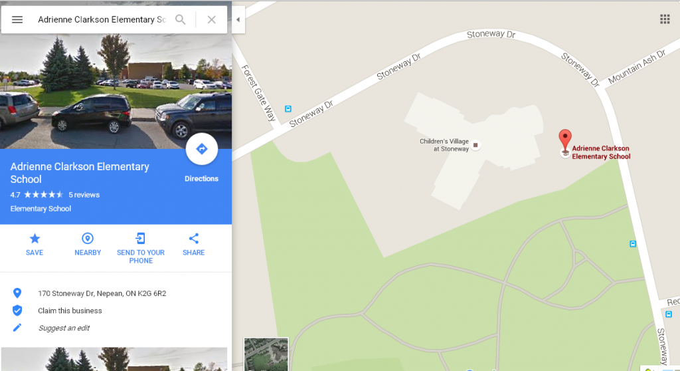Screen dimensions: 680x371
Task: Select Suggest an edit
Action: [64, 328]
